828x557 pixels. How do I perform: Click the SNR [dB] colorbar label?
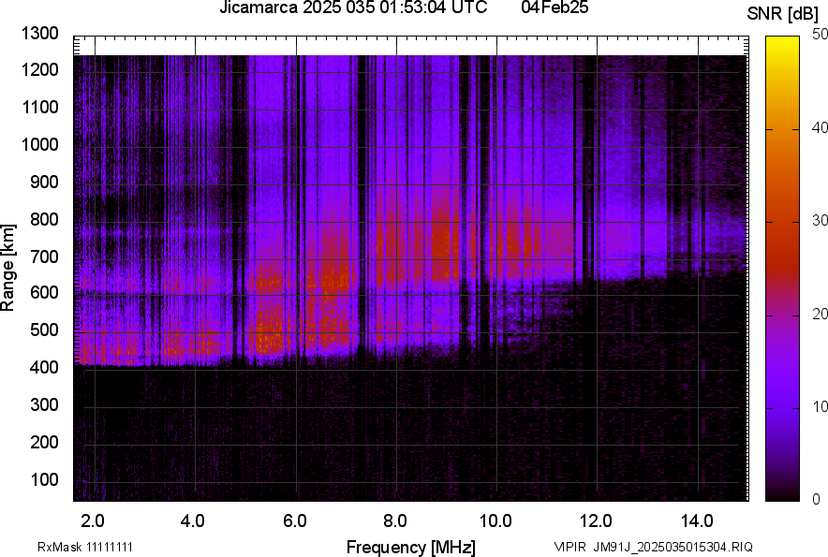(x=783, y=13)
